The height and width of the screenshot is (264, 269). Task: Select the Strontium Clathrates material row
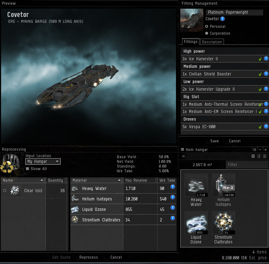pos(123,220)
